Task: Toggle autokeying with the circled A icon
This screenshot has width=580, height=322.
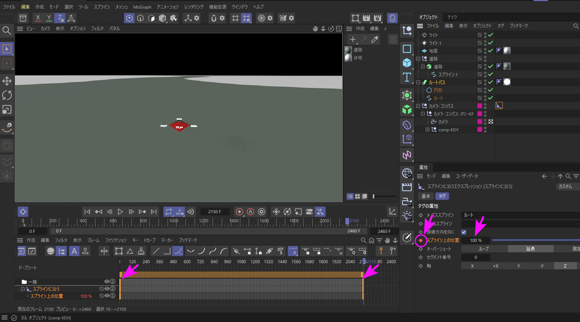Action: tap(250, 212)
